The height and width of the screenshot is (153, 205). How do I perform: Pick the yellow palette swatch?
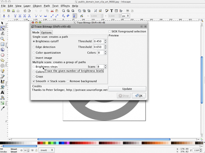(x=47, y=143)
